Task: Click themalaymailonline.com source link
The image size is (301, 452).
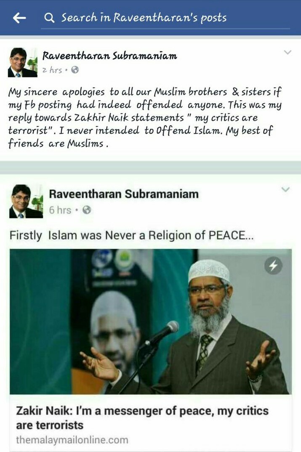Action: (x=72, y=440)
